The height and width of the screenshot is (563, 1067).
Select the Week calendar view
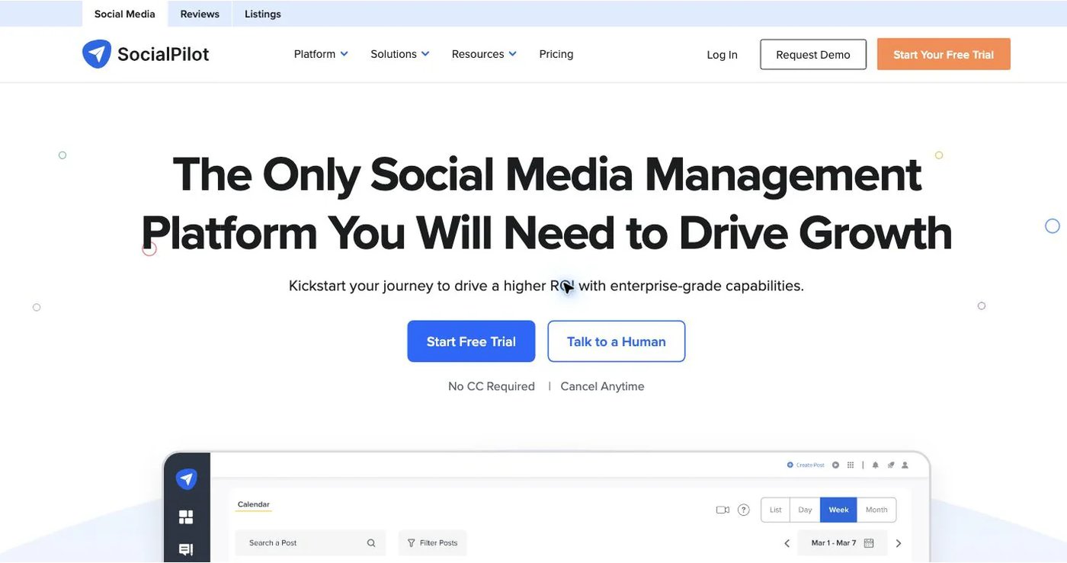838,510
